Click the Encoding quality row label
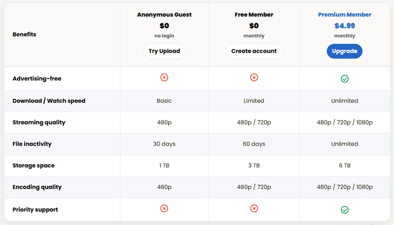Viewport: 394px width, 225px height. [37, 187]
